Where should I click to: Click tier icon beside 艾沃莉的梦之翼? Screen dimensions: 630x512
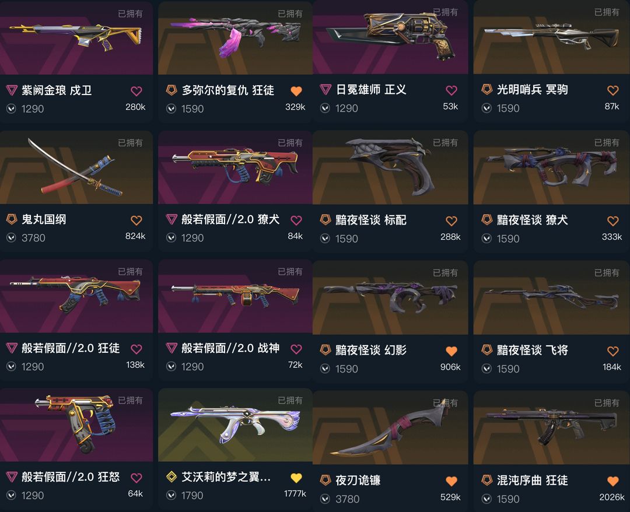(x=171, y=477)
